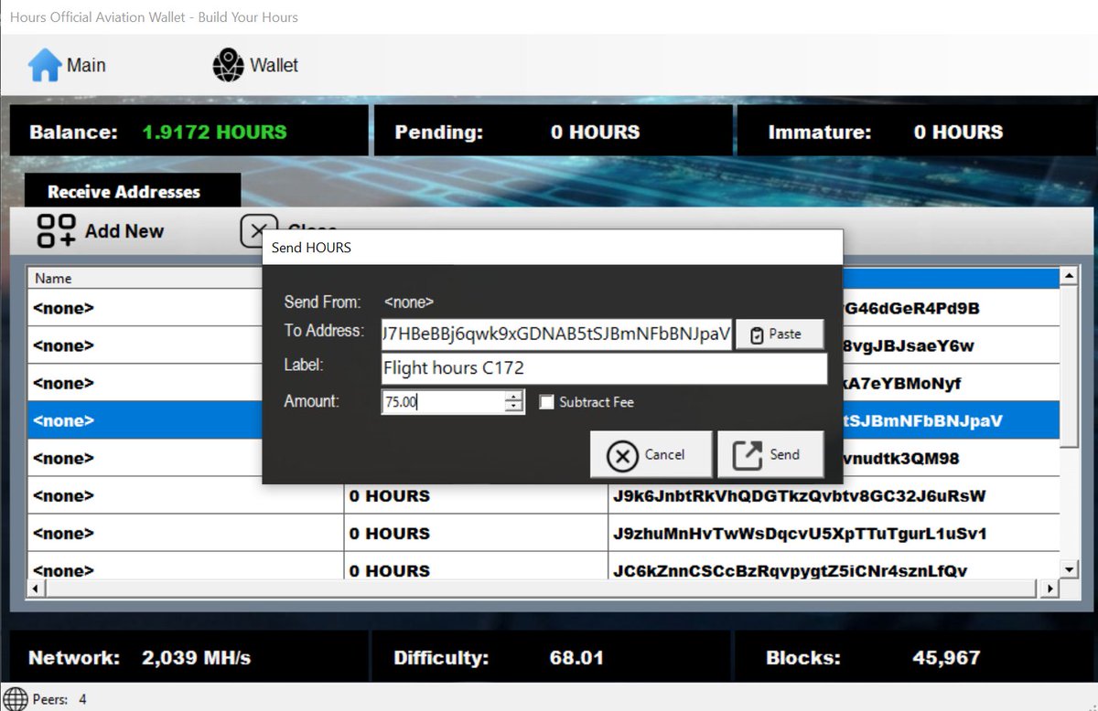Click the row ending in A7eYBMoNyf
The height and width of the screenshot is (711, 1098).
(952, 383)
